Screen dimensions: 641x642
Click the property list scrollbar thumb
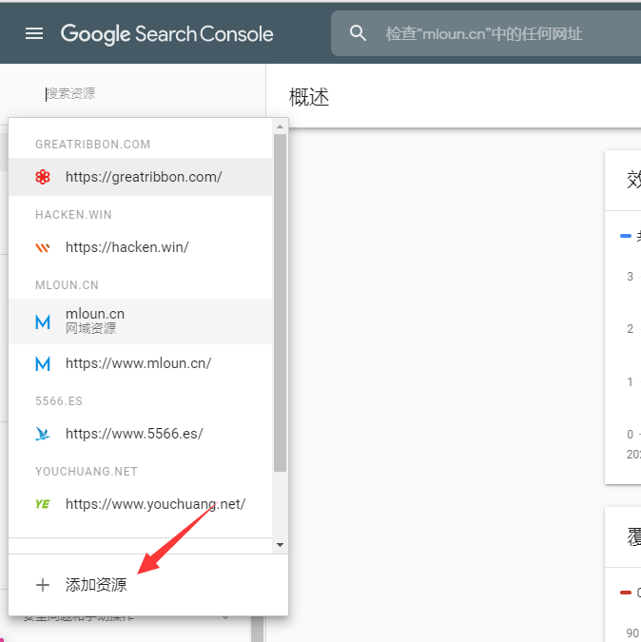[x=280, y=303]
